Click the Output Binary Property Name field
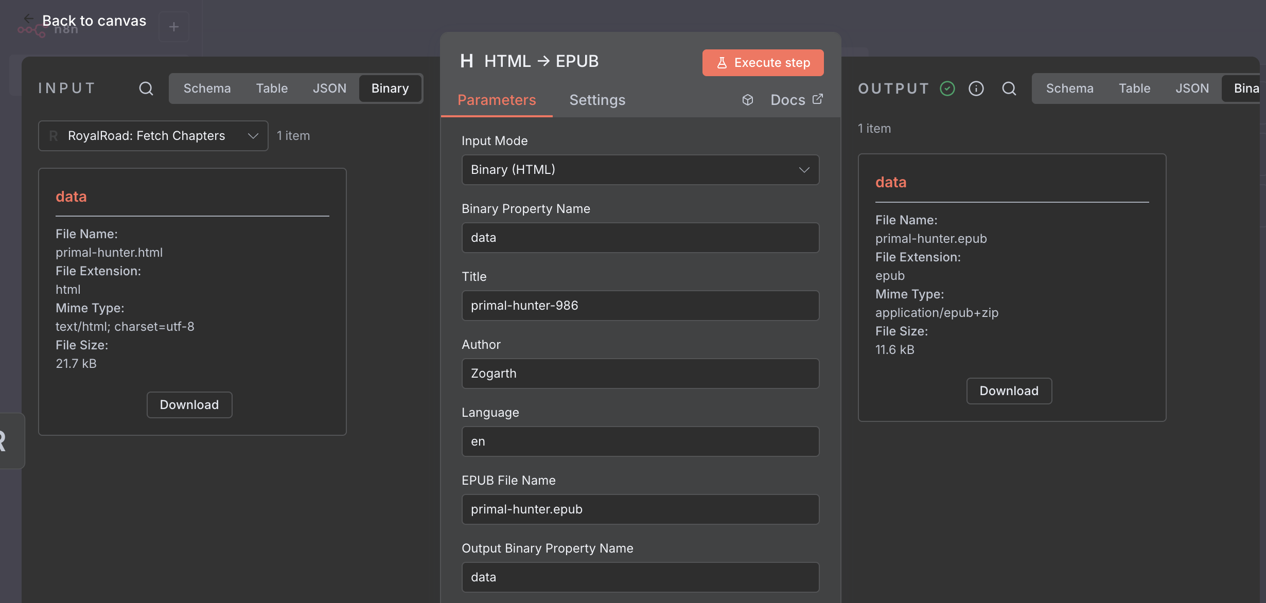 coord(640,577)
